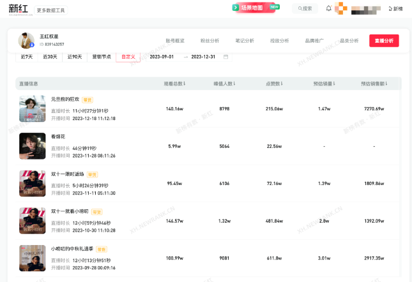The width and height of the screenshot is (412, 282).
Task: Switch to 品类分析 tab
Action: coord(349,41)
